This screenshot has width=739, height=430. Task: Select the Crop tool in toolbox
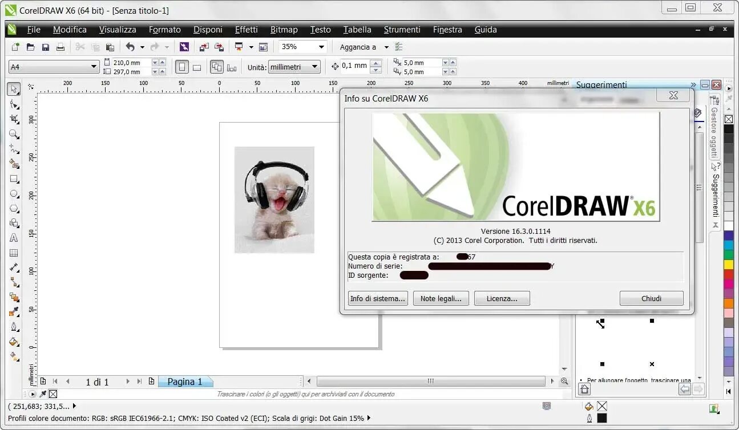point(14,119)
